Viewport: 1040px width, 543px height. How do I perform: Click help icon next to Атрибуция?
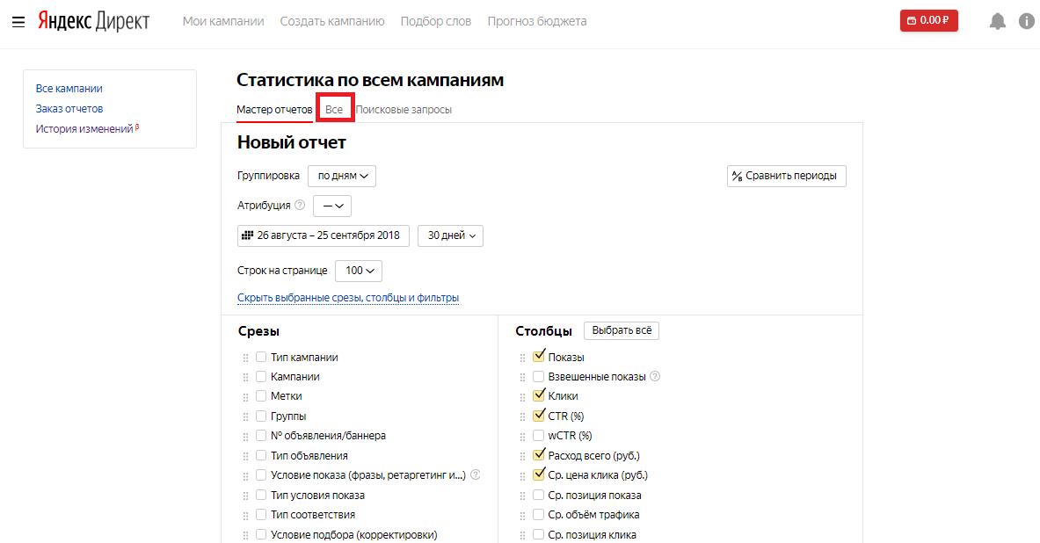click(300, 205)
